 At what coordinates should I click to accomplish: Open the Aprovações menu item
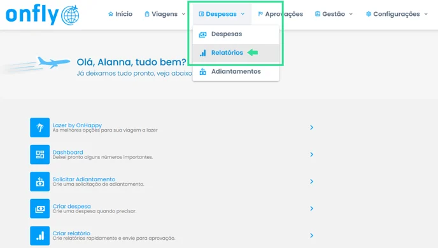[x=281, y=14]
